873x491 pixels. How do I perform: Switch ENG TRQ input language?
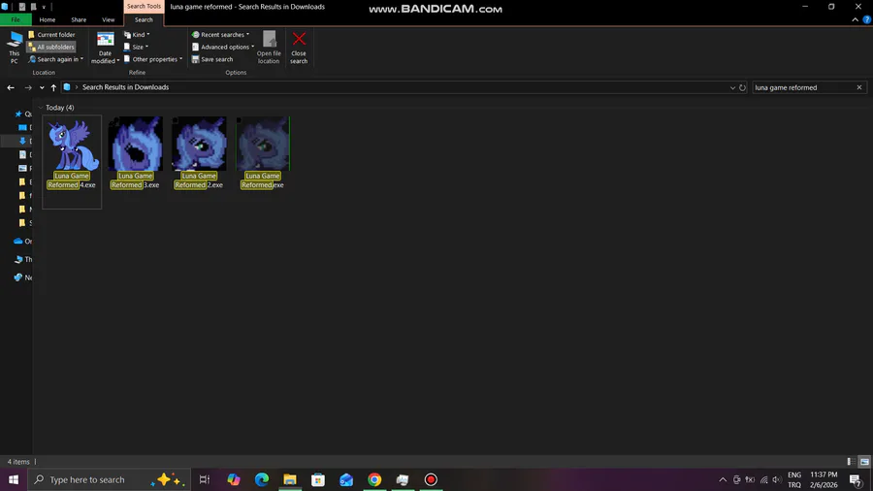point(794,479)
